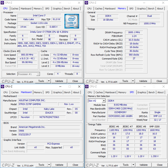Switch to CPU tab in the Mainboard window
The image size is (168, 168).
coord(6,92)
